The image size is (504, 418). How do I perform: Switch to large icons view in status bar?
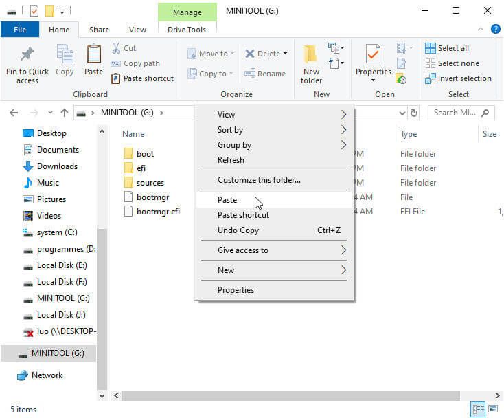click(493, 409)
